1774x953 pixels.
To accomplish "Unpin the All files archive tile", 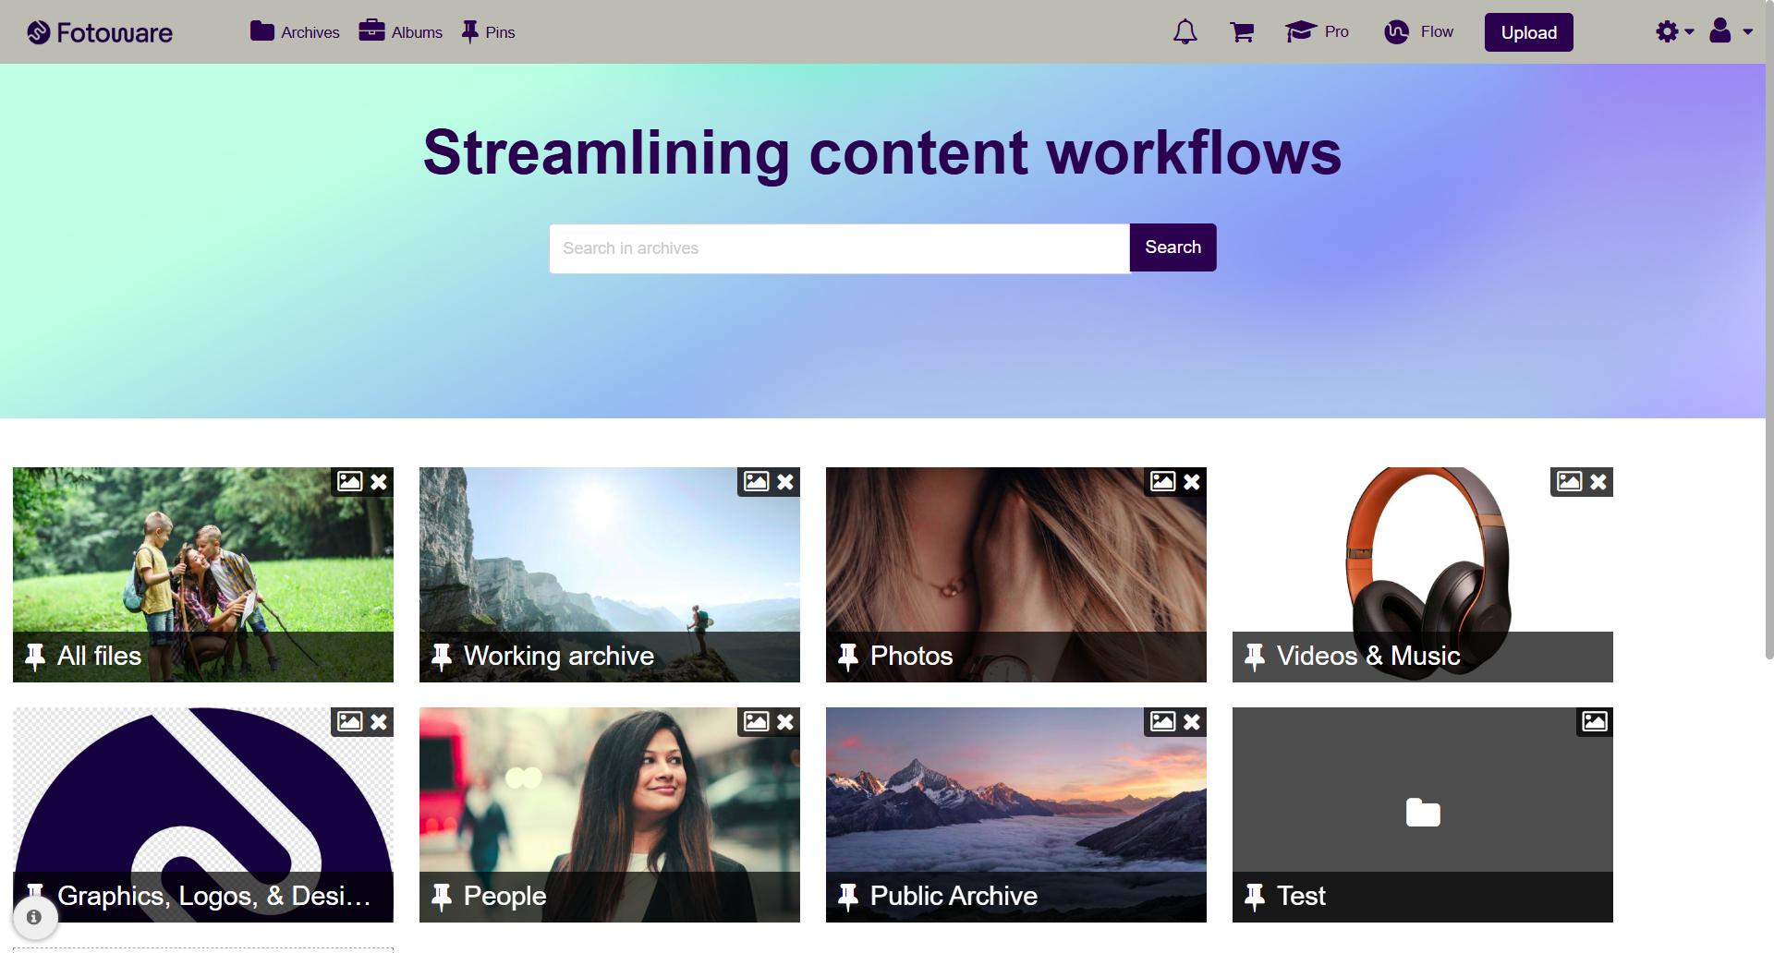I will point(379,482).
